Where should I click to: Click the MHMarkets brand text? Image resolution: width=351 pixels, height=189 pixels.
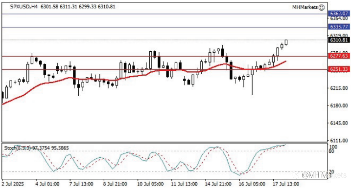tap(305, 7)
